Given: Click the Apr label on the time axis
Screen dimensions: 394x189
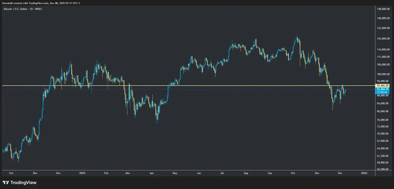Looking at the screenshot, I should click(152, 173).
